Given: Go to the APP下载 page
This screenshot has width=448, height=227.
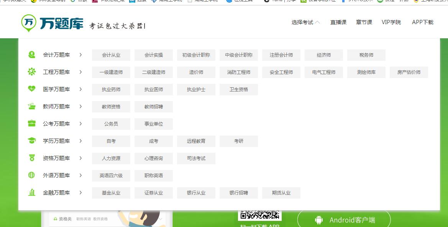Looking at the screenshot, I should 422,23.
